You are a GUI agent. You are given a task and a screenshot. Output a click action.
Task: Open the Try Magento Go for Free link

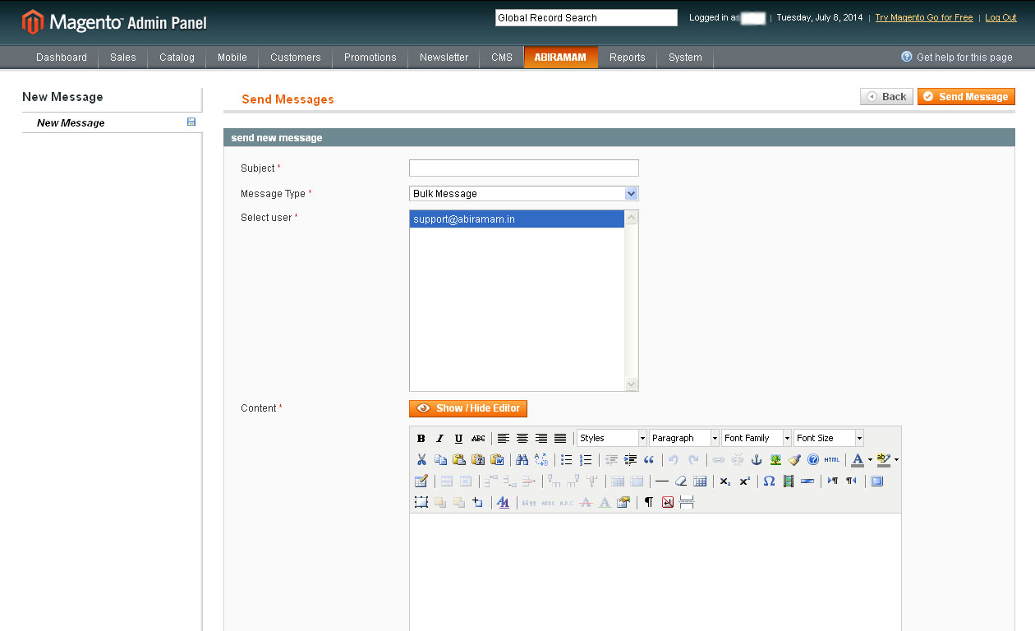click(x=924, y=17)
